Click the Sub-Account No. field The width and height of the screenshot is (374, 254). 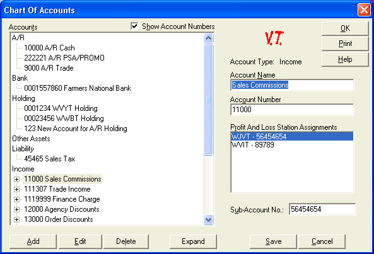pos(322,209)
